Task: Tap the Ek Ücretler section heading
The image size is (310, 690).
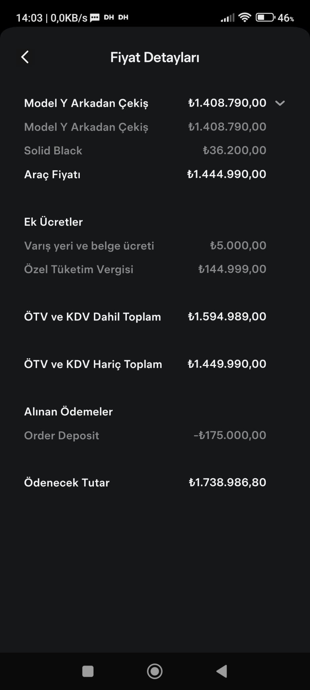Action: pyautogui.click(x=54, y=222)
